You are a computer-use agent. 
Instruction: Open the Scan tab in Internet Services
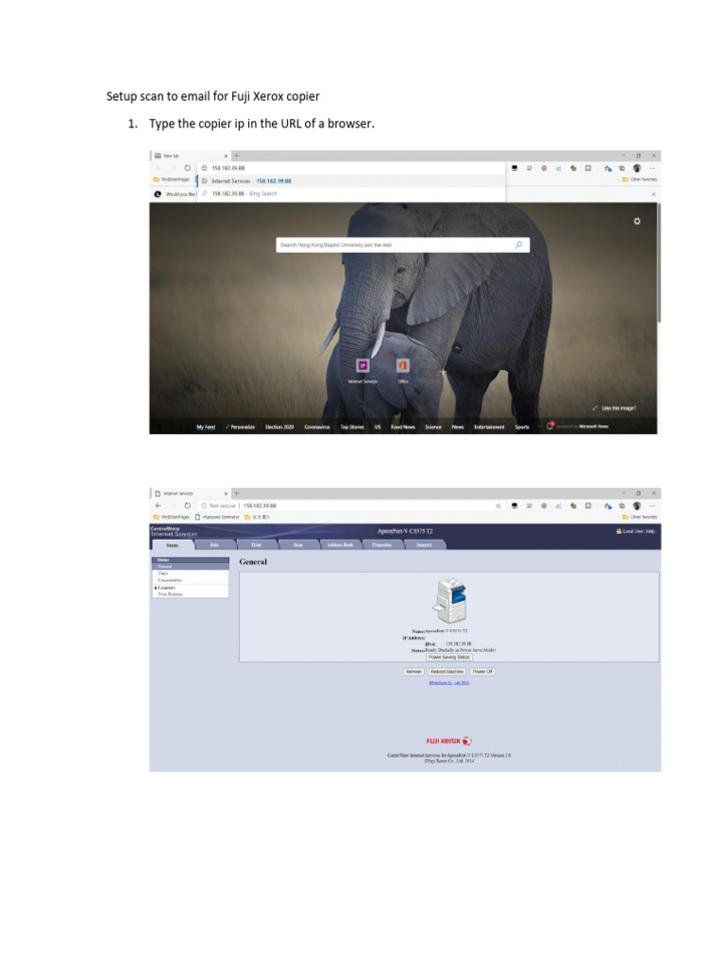(297, 544)
